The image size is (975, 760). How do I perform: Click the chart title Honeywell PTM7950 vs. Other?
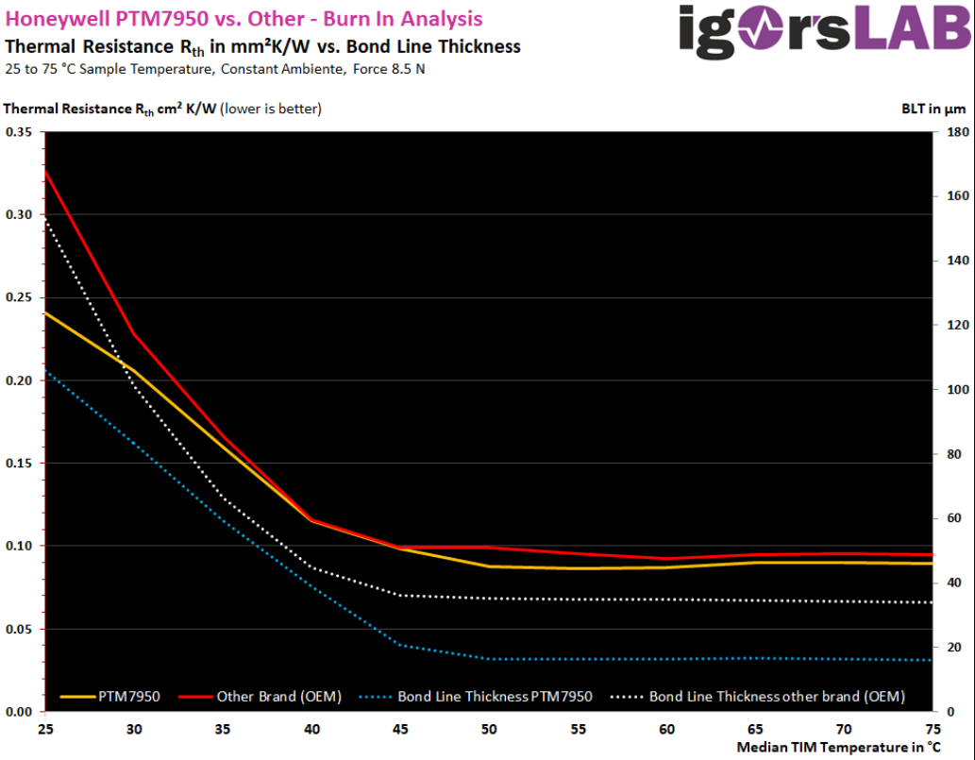pyautogui.click(x=244, y=19)
